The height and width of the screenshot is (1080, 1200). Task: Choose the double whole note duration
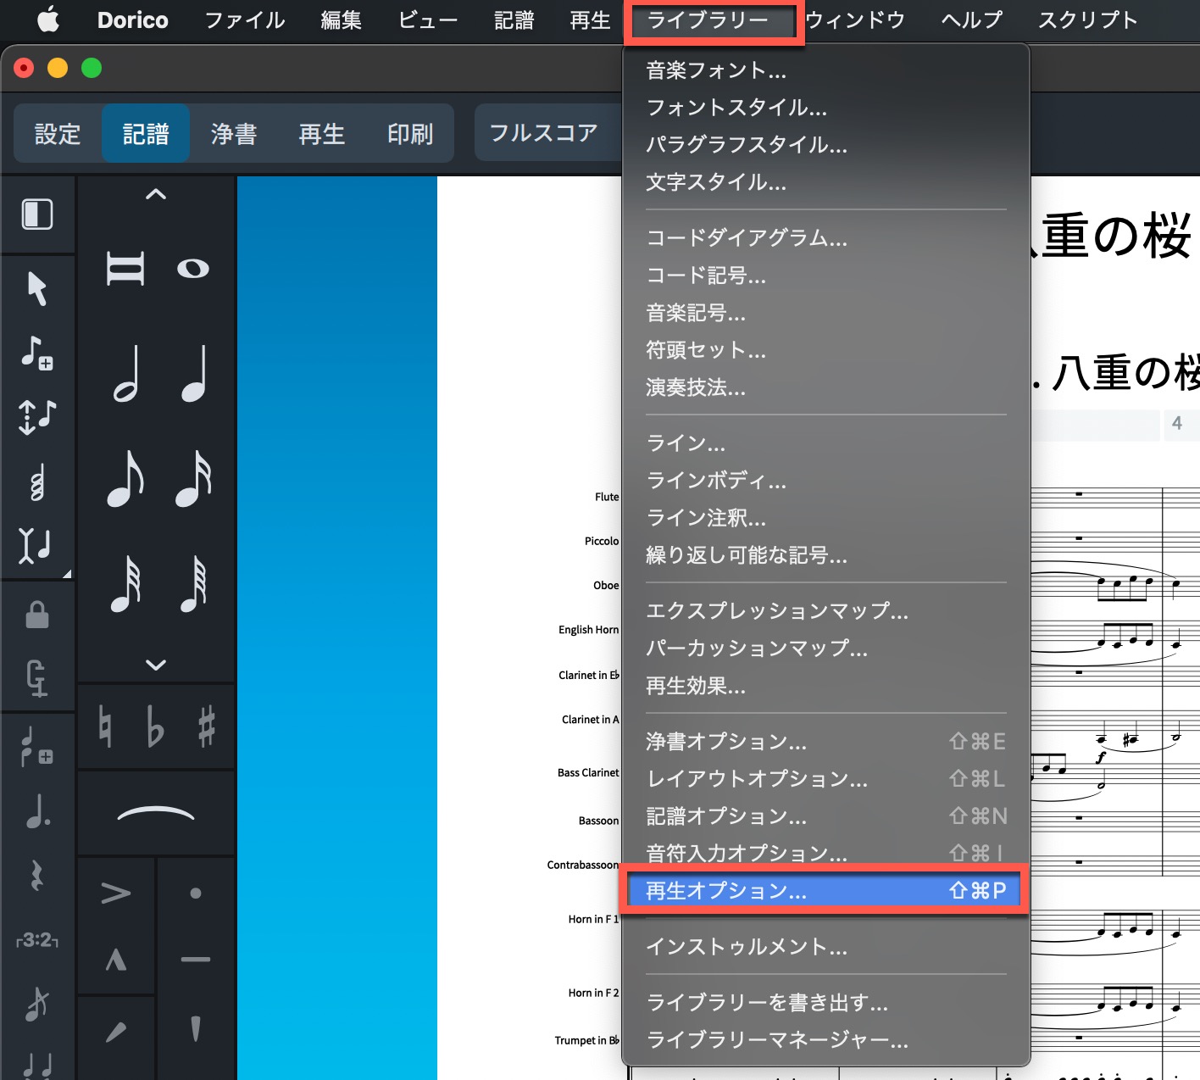pyautogui.click(x=125, y=269)
